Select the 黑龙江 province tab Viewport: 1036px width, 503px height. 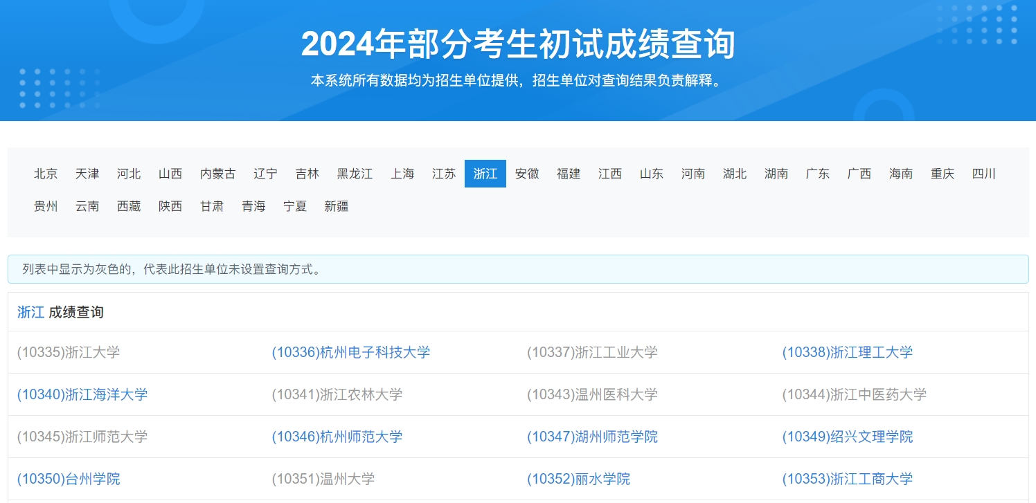click(x=355, y=174)
